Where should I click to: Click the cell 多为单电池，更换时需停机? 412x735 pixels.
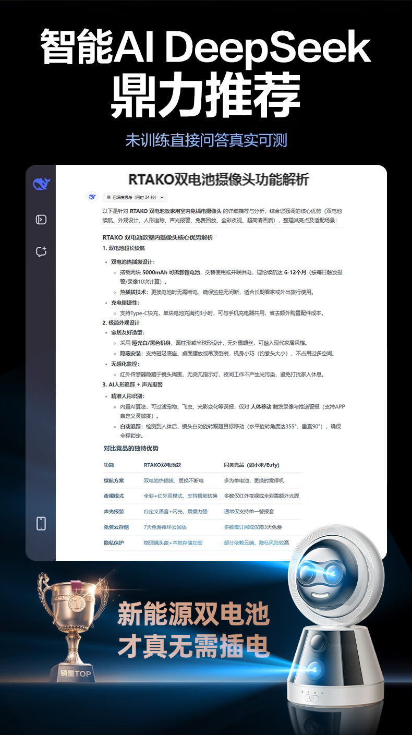[x=254, y=480]
